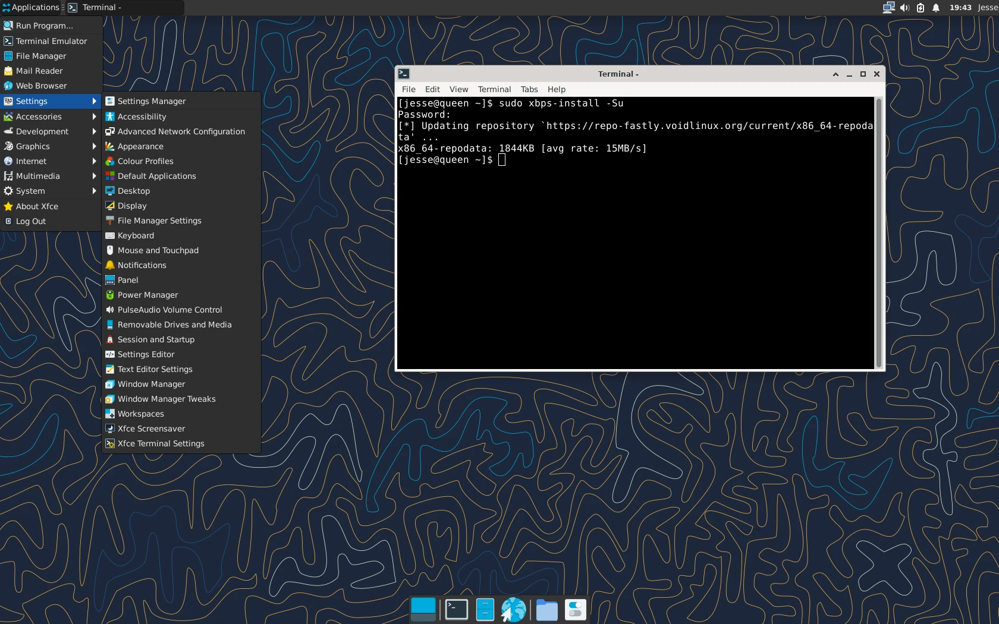Click the Applications menu button

point(31,8)
